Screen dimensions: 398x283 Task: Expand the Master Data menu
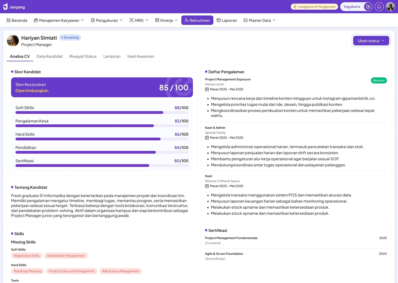point(260,20)
